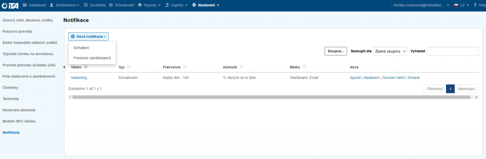Click the Docházka clock icon

[x=86, y=5]
